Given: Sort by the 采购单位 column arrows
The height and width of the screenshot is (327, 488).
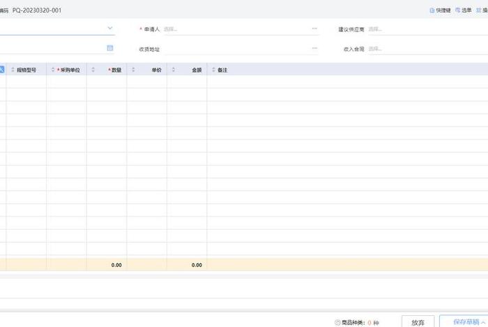Looking at the screenshot, I should (x=53, y=70).
